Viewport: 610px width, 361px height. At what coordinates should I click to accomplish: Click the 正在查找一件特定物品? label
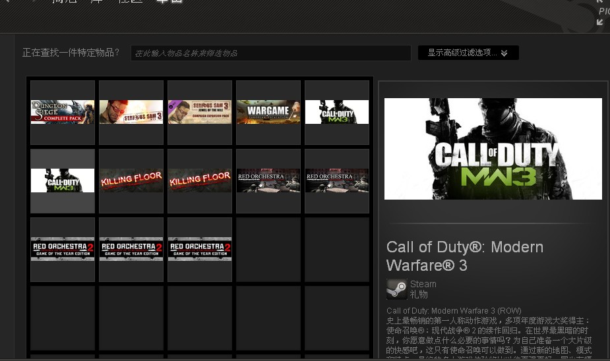(71, 53)
